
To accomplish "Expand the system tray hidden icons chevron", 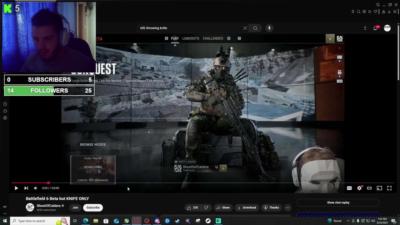I will 349,221.
